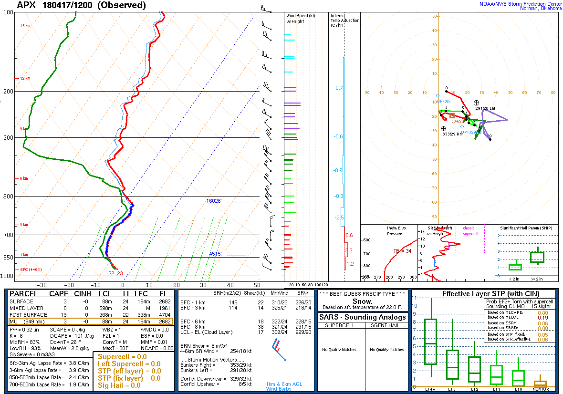Click the 'based on STP_effective' probability line
This screenshot has width=563, height=394.
(518, 339)
